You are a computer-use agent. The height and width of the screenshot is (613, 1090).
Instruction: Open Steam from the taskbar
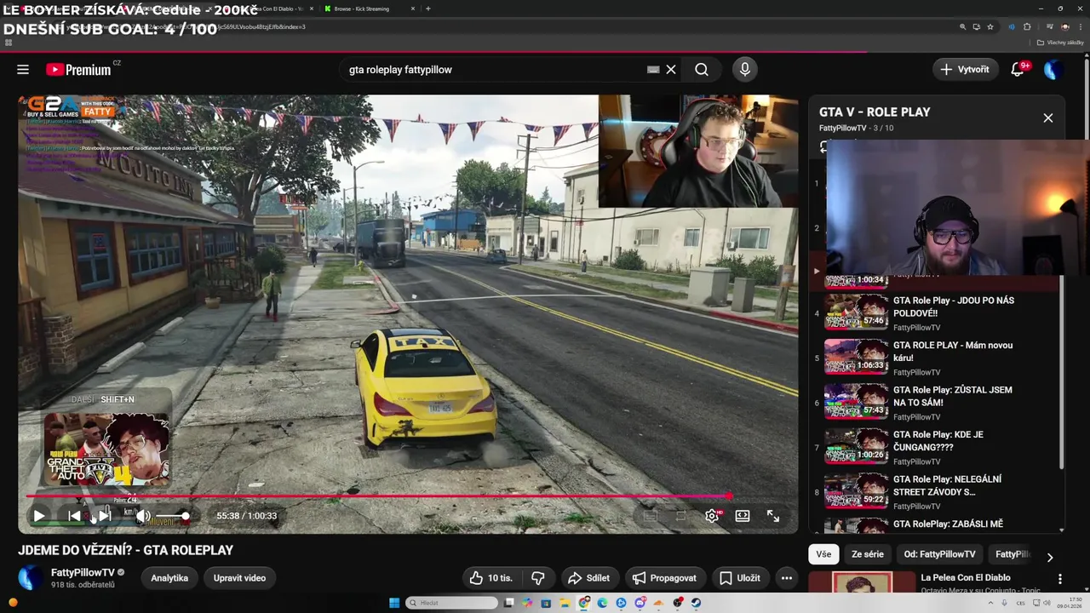696,603
